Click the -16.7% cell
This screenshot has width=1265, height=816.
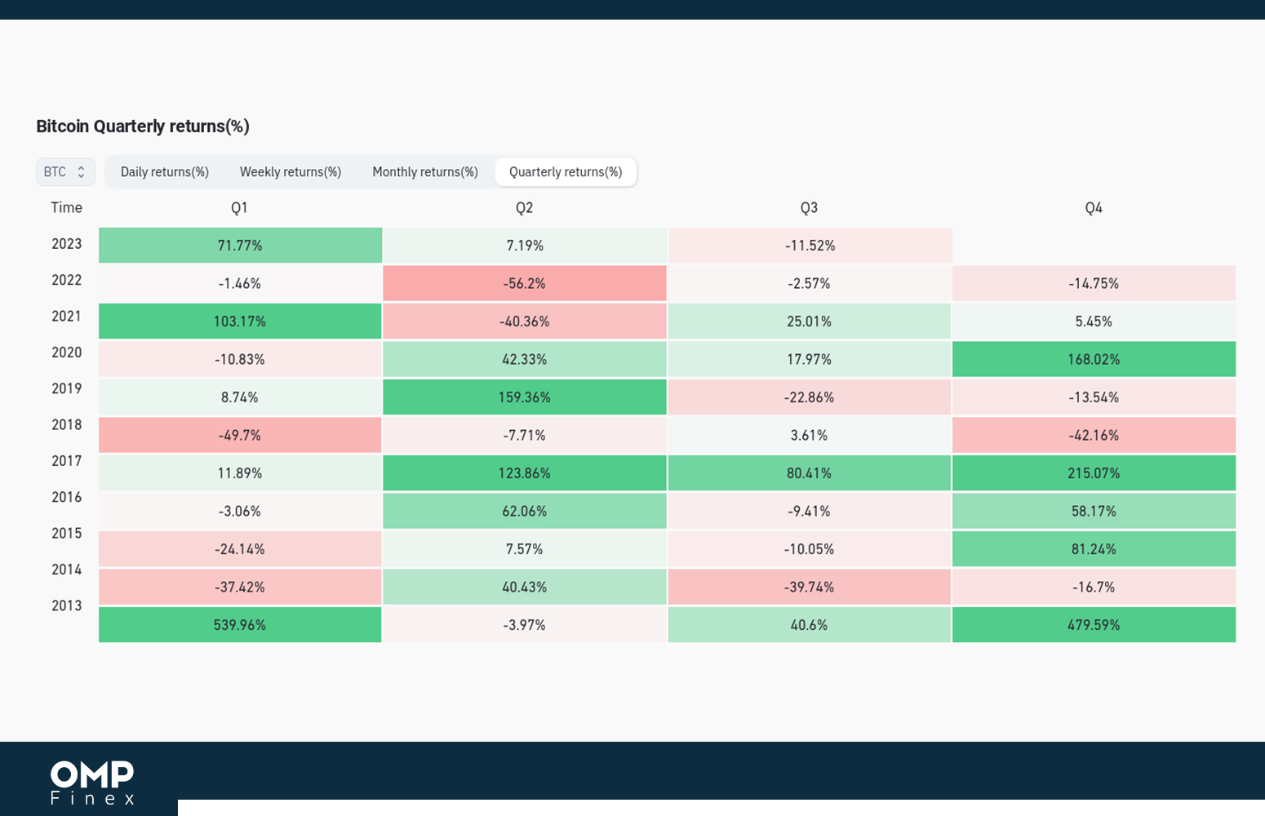click(1094, 587)
